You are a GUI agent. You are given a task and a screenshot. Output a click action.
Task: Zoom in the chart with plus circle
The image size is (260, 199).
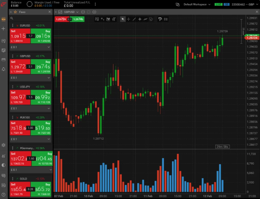coord(94,12)
